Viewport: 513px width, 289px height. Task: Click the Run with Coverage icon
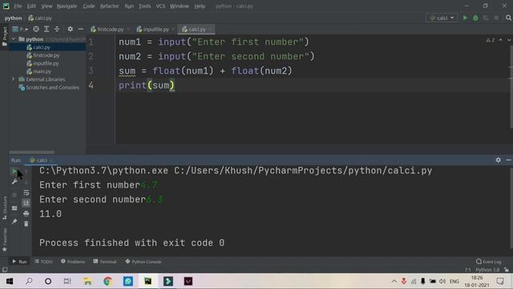pos(486,18)
